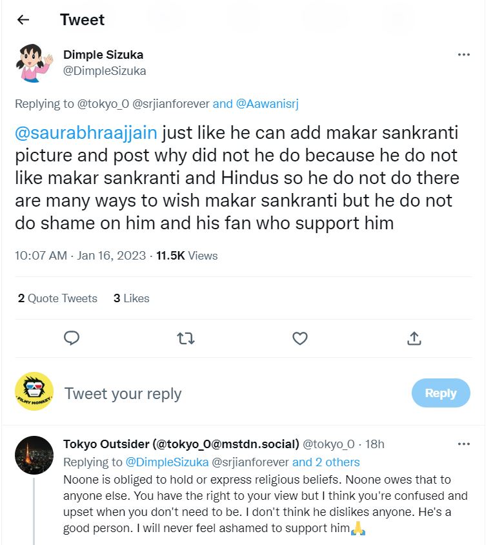Expand options via the ellipsis at top right
Viewport: 493px width, 545px height.
tap(464, 55)
